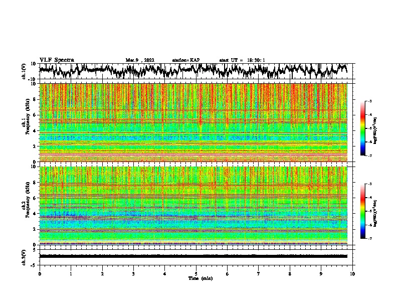Click the "2" kHz tick on ch.2 frequency axis
This screenshot has width=397, height=307.
pos(35,229)
